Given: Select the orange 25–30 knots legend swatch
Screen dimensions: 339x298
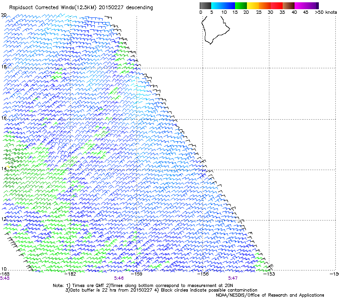Looking at the screenshot, I should pos(265,6).
